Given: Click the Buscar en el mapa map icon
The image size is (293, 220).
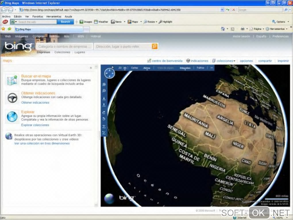Looking at the screenshot, I should [x=12, y=80].
